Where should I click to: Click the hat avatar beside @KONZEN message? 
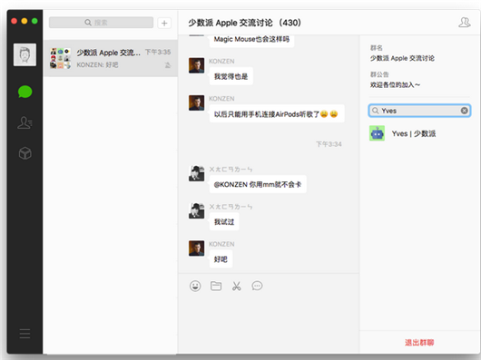tap(196, 173)
